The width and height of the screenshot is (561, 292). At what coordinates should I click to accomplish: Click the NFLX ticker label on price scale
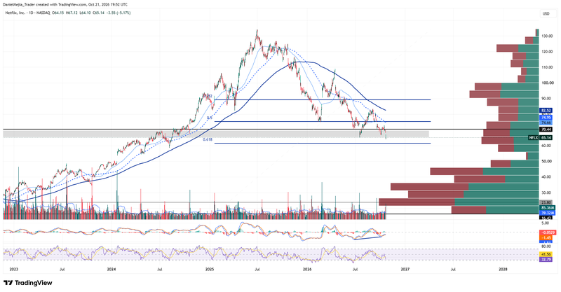534,138
